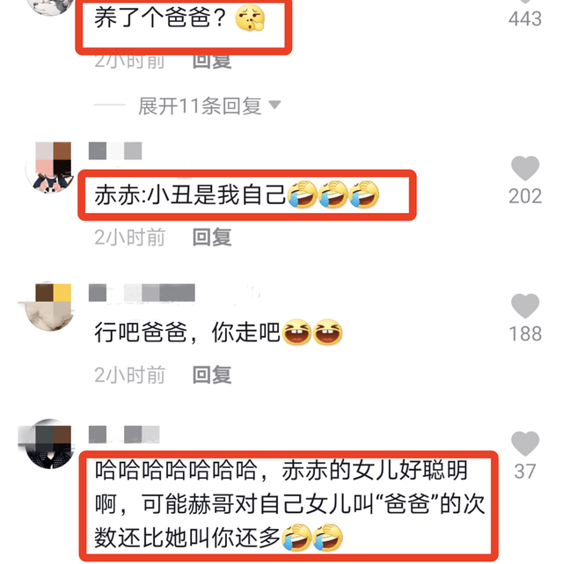Tap the 202 like count number
The image size is (563, 564).
click(525, 196)
